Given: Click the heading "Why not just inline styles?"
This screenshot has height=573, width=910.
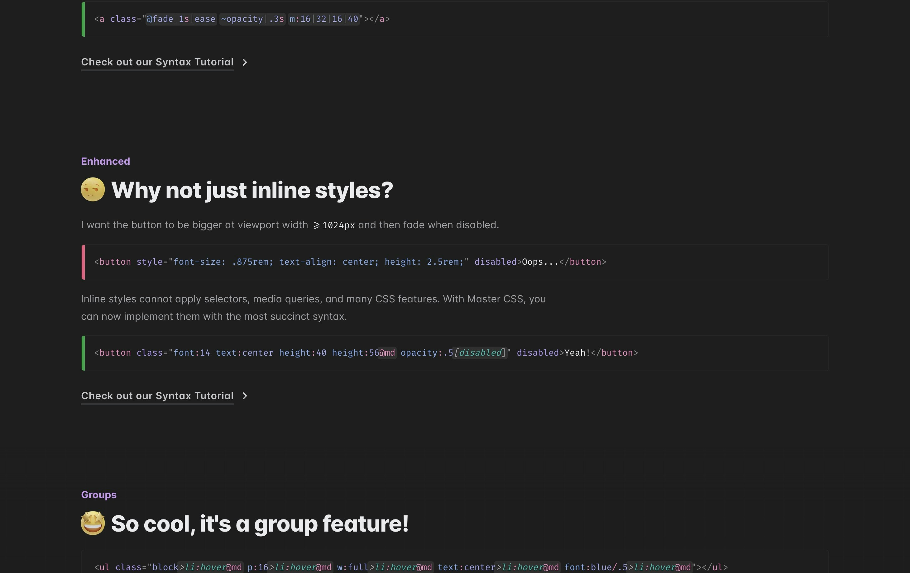Looking at the screenshot, I should click(252, 190).
